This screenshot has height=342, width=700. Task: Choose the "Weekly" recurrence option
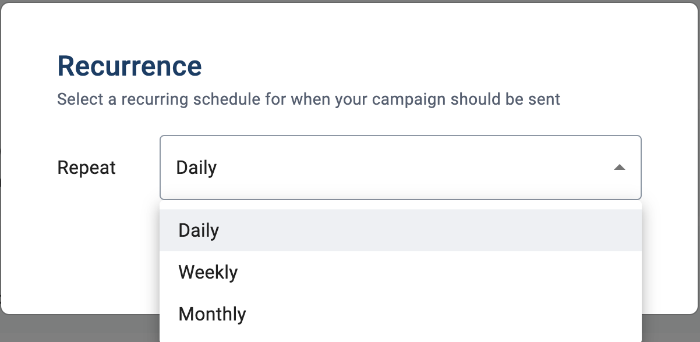pyautogui.click(x=208, y=272)
